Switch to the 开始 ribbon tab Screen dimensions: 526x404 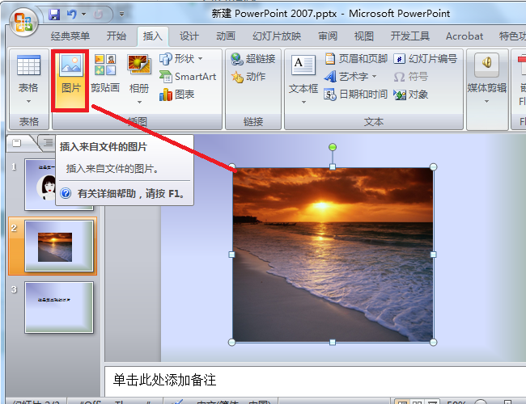tap(116, 36)
